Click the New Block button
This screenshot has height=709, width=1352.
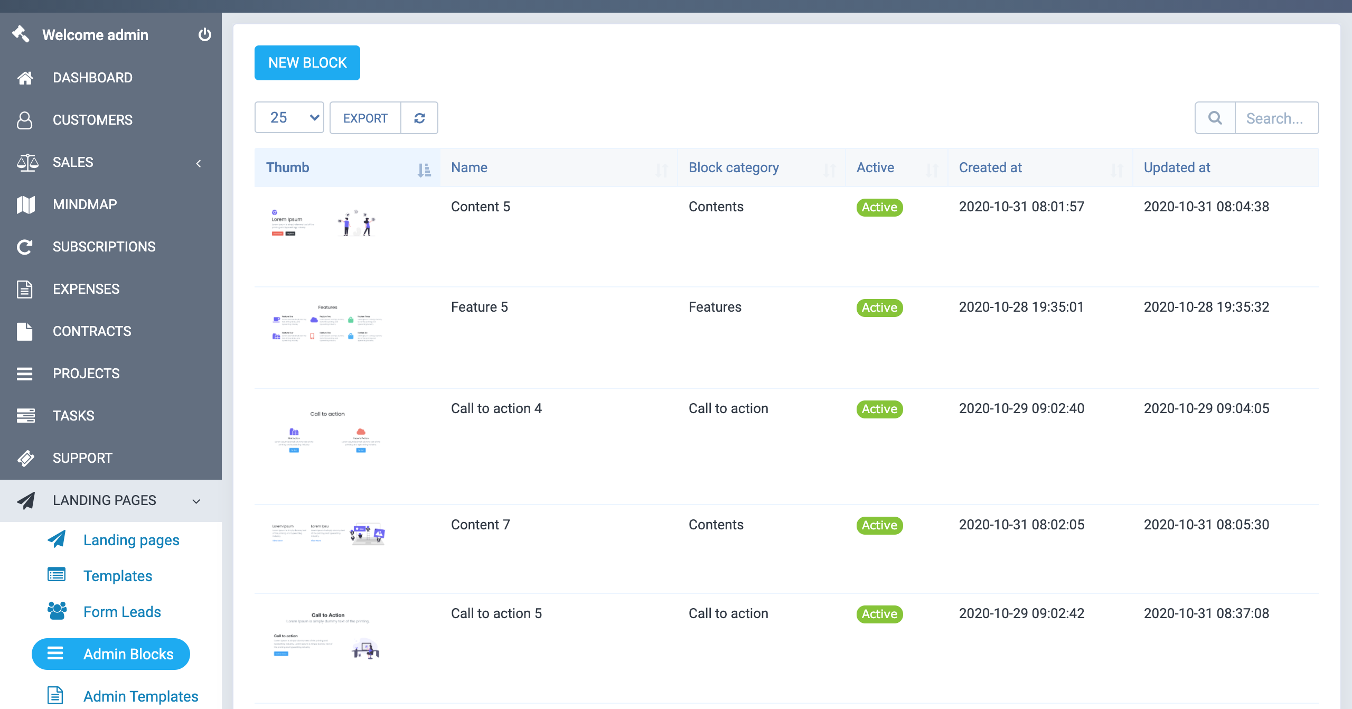coord(307,63)
